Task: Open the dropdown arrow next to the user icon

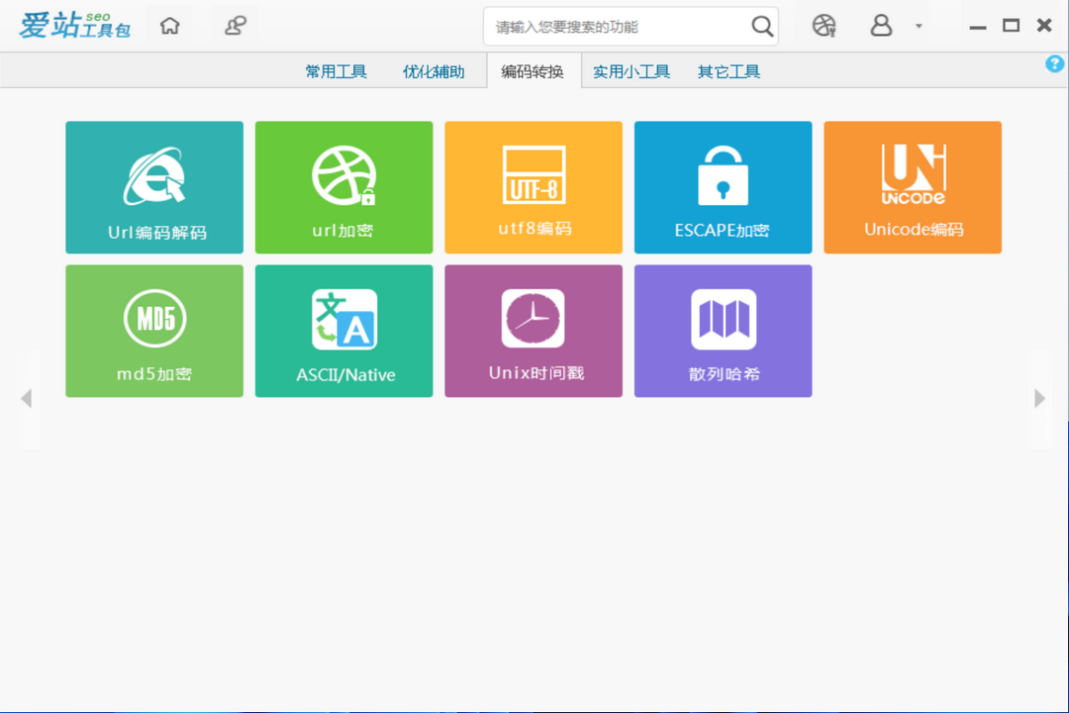Action: coord(917,26)
